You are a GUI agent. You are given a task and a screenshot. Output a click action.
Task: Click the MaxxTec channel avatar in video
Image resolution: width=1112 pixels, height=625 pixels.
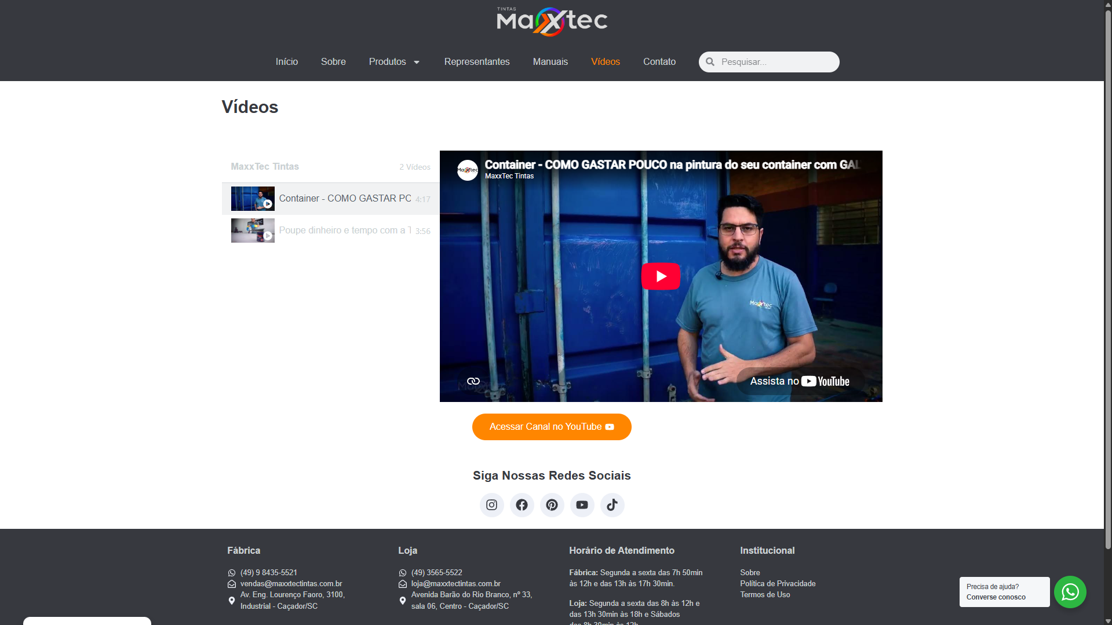coord(467,170)
